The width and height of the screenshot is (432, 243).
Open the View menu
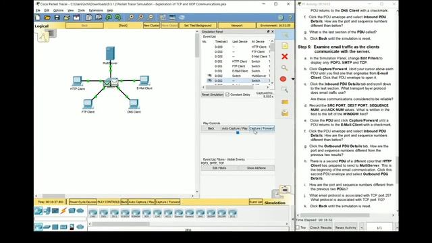(x=70, y=11)
